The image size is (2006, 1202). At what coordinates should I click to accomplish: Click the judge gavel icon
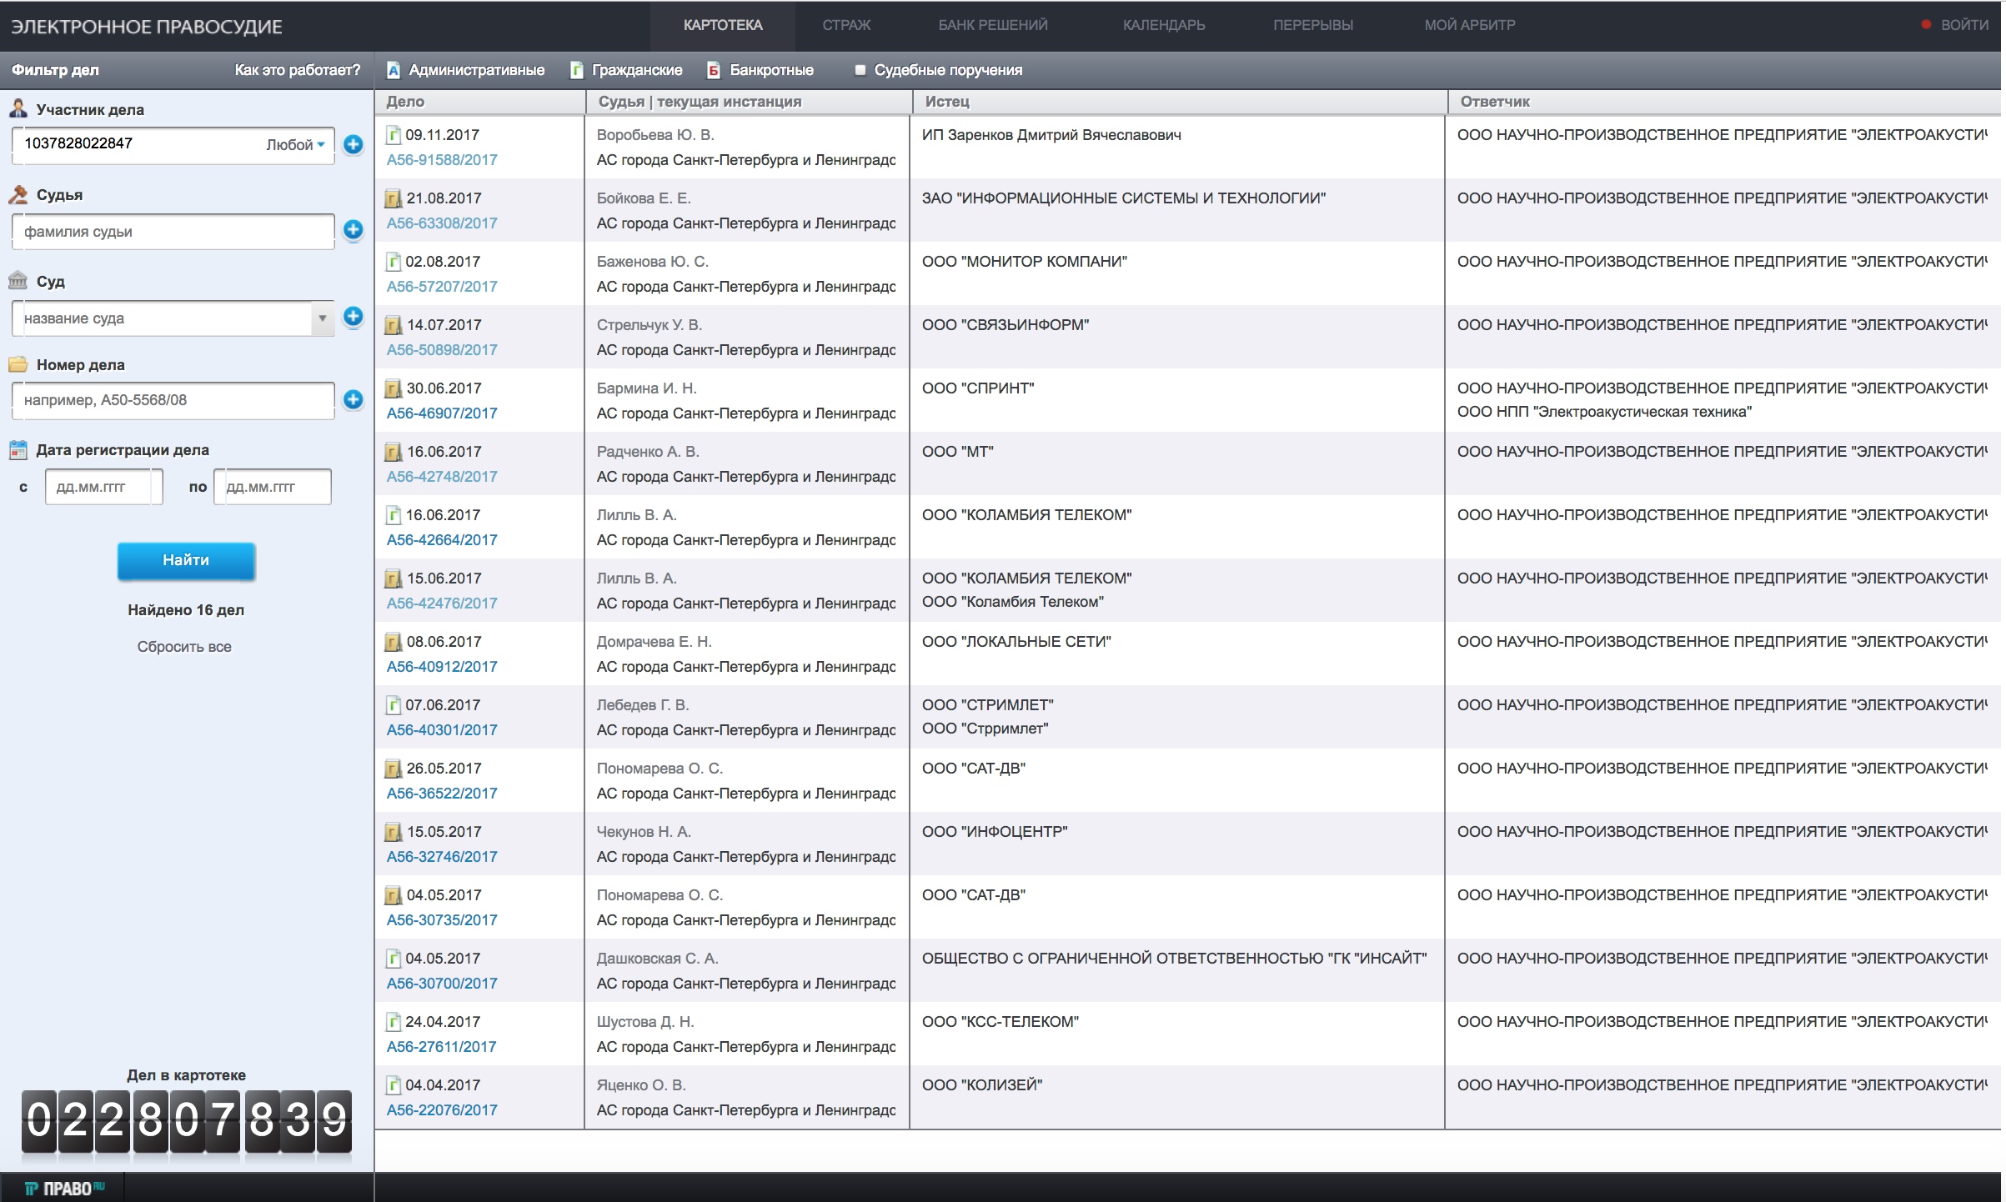[18, 194]
